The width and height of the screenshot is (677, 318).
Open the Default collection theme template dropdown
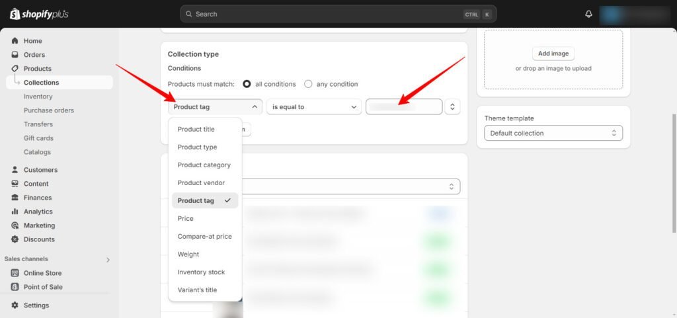click(553, 133)
